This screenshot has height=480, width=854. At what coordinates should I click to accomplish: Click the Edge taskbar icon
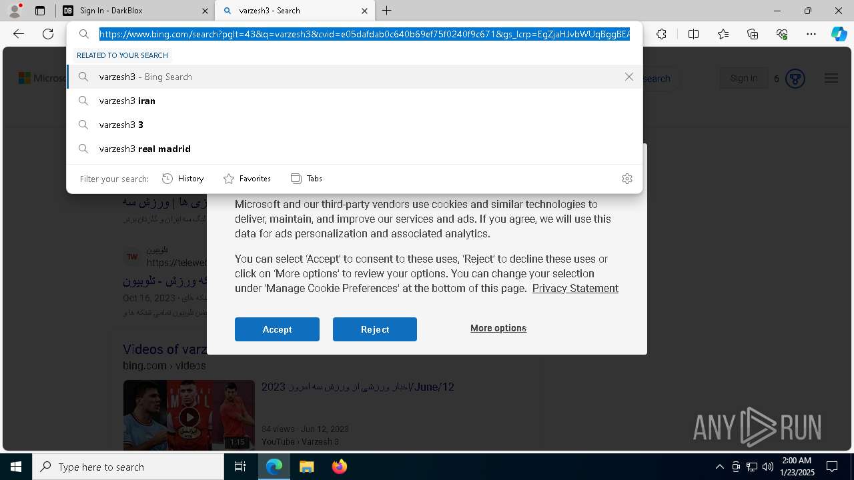coord(274,467)
